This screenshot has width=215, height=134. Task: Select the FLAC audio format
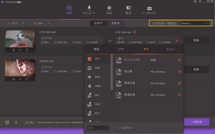[97, 104]
